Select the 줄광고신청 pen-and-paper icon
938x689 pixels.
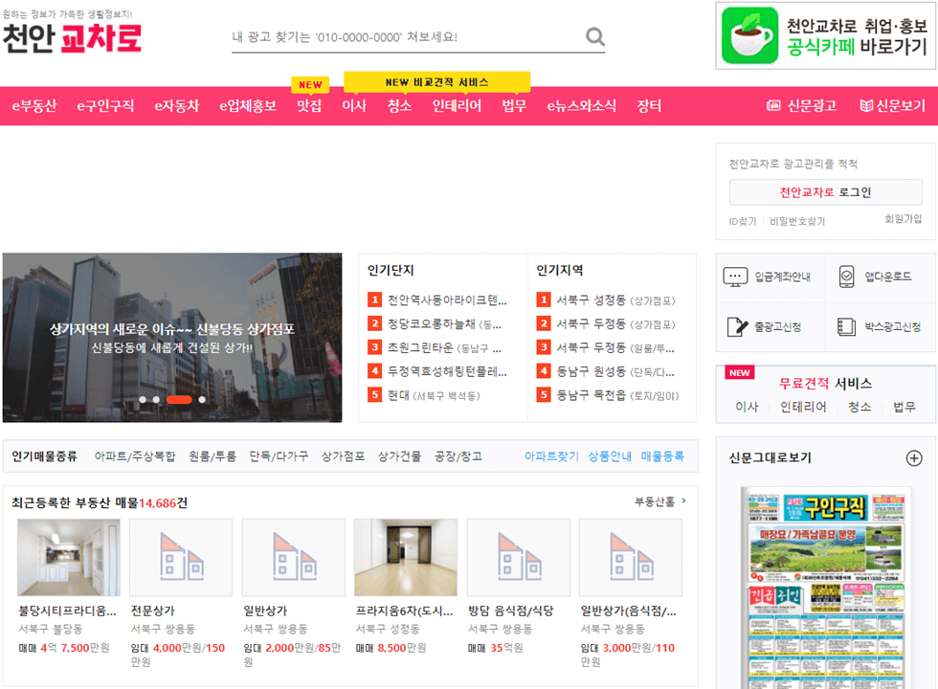(x=735, y=325)
